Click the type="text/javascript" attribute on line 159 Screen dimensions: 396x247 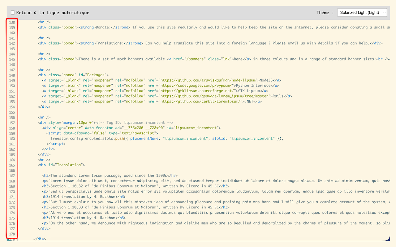point(132,133)
